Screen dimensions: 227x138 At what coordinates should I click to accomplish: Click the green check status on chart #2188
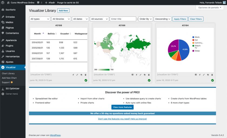(86, 80)
